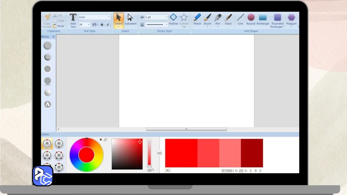
Task: Expand the font size 24 dropdown
Action: (89, 25)
